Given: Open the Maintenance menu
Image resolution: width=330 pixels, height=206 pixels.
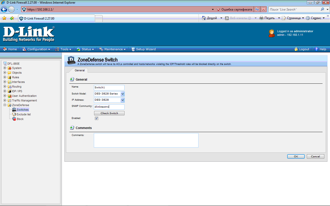Looking at the screenshot, I should [112, 49].
